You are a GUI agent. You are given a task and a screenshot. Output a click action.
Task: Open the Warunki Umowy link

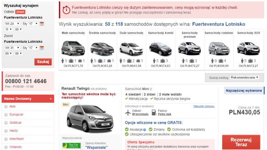click(204, 106)
